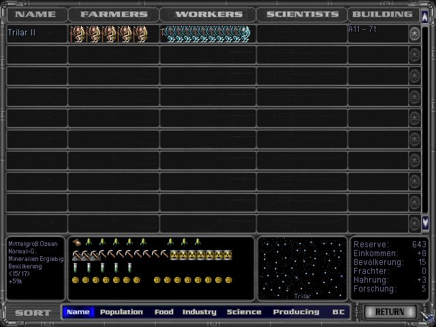
Task: Sort colonies by Population
Action: pos(121,312)
